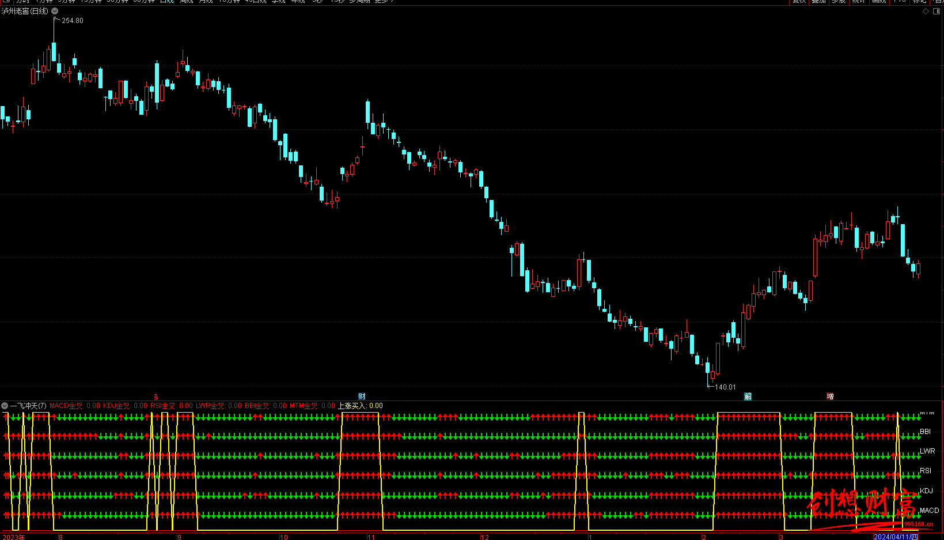This screenshot has height=540, width=944.
Task: Click the 增 event marker on timeline
Action: pyautogui.click(x=830, y=396)
